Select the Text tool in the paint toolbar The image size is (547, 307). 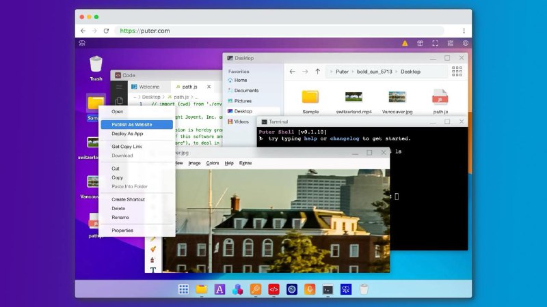tap(153, 269)
